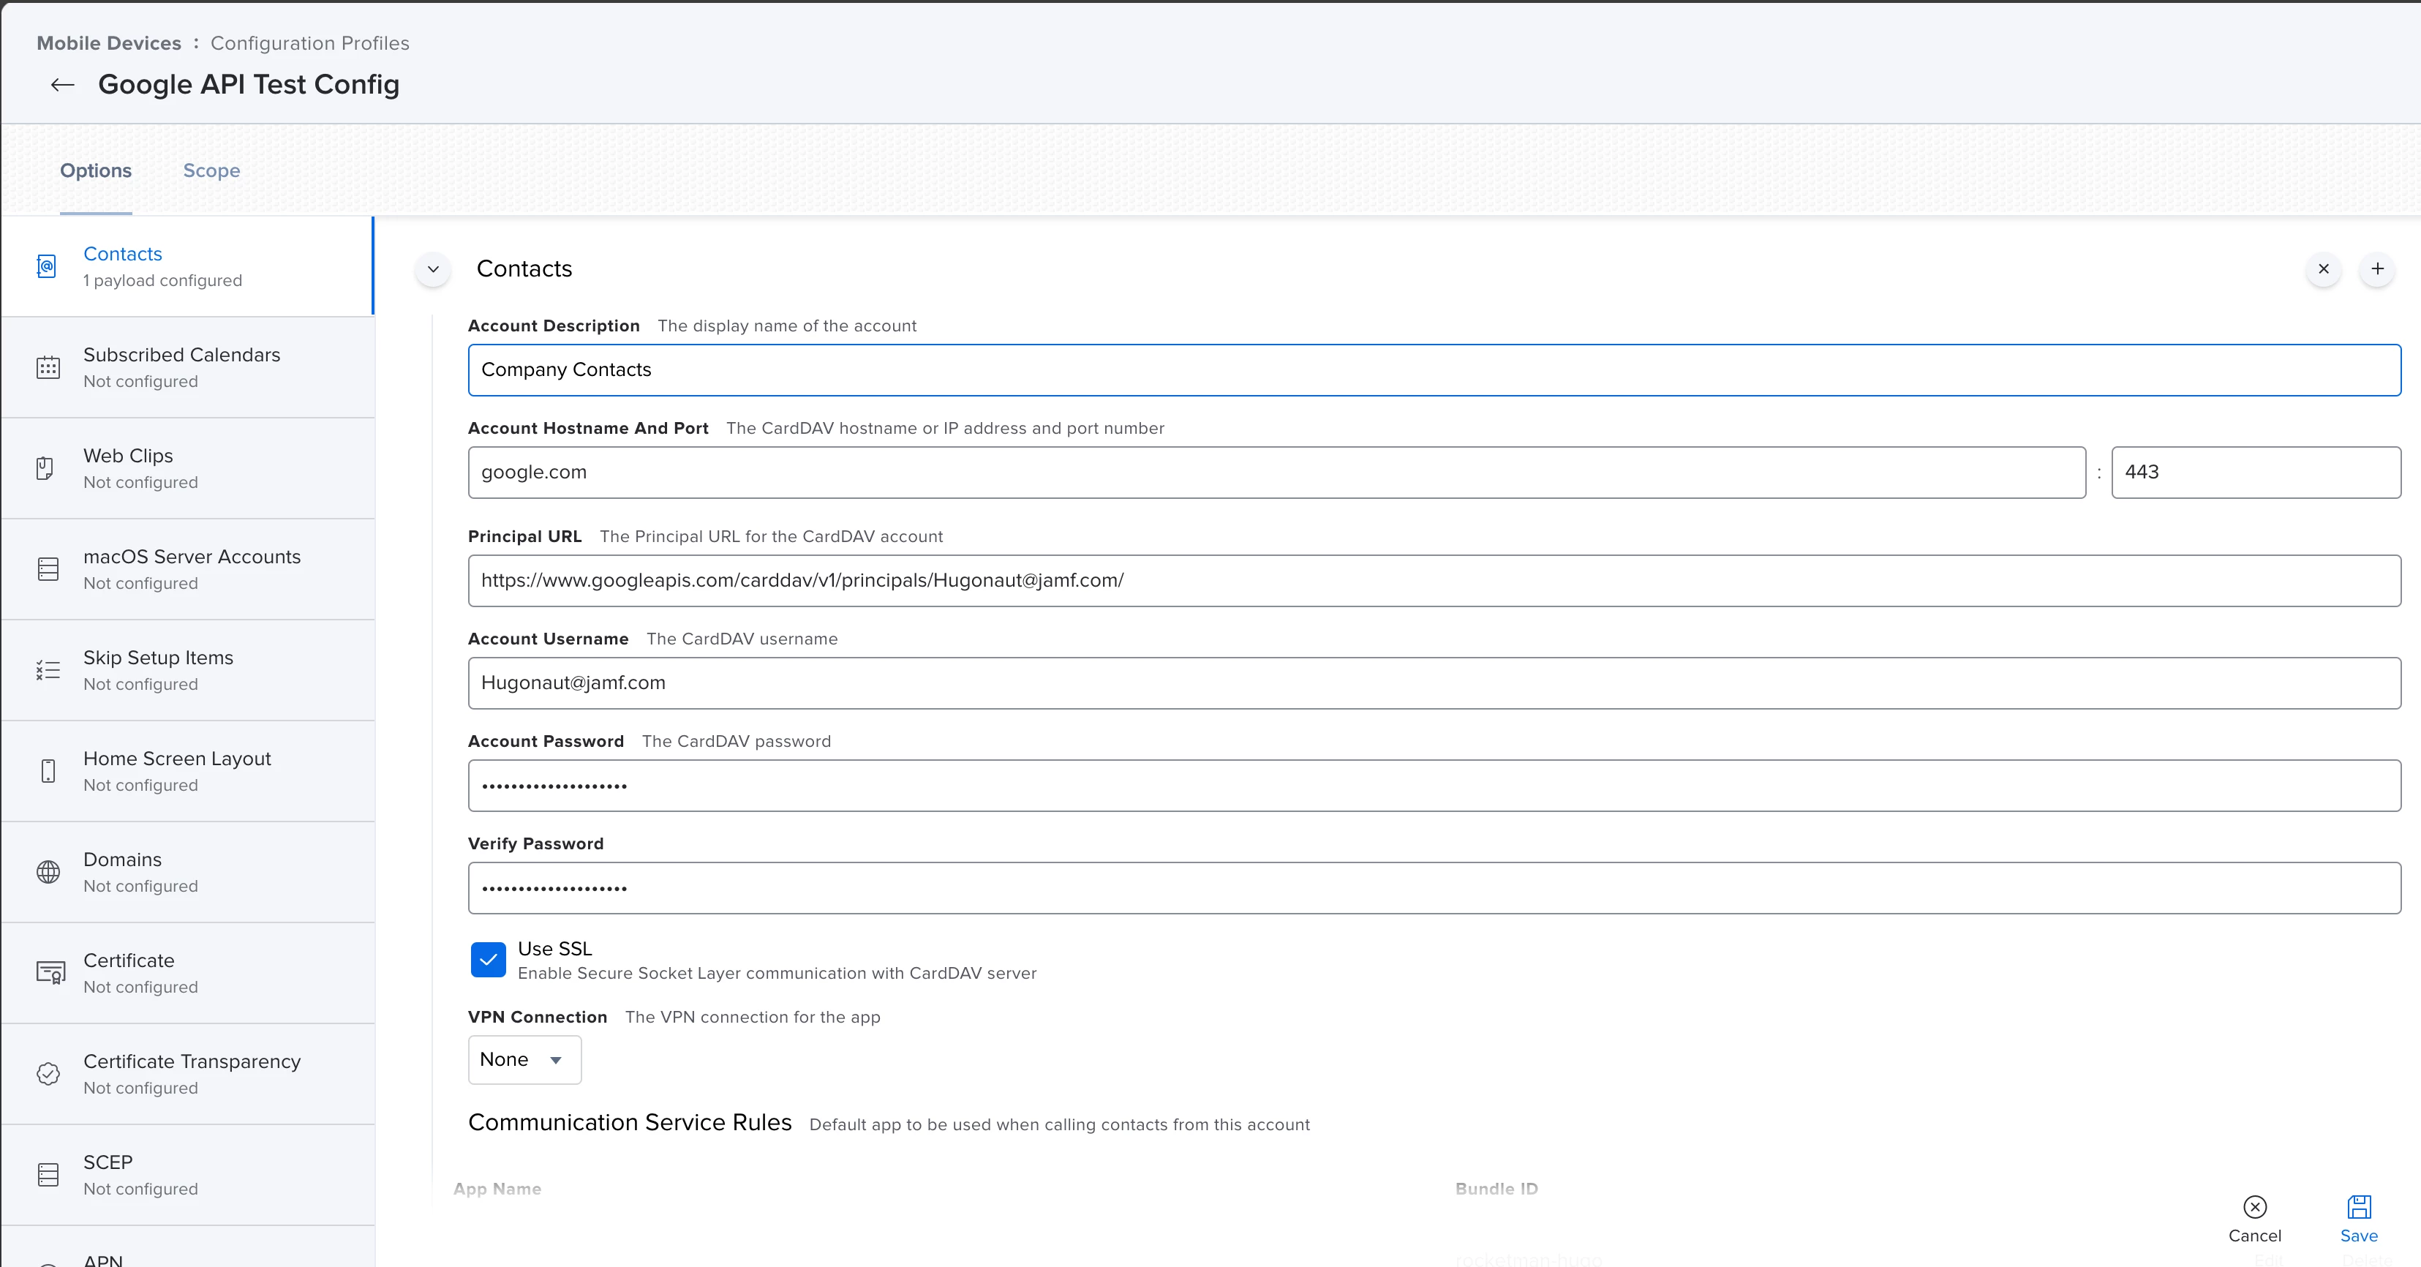This screenshot has height=1267, width=2421.
Task: Open the VPN Connection dropdown
Action: coord(524,1059)
